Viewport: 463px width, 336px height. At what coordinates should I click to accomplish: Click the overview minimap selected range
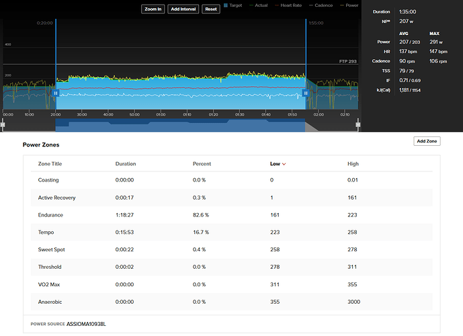tap(180, 125)
